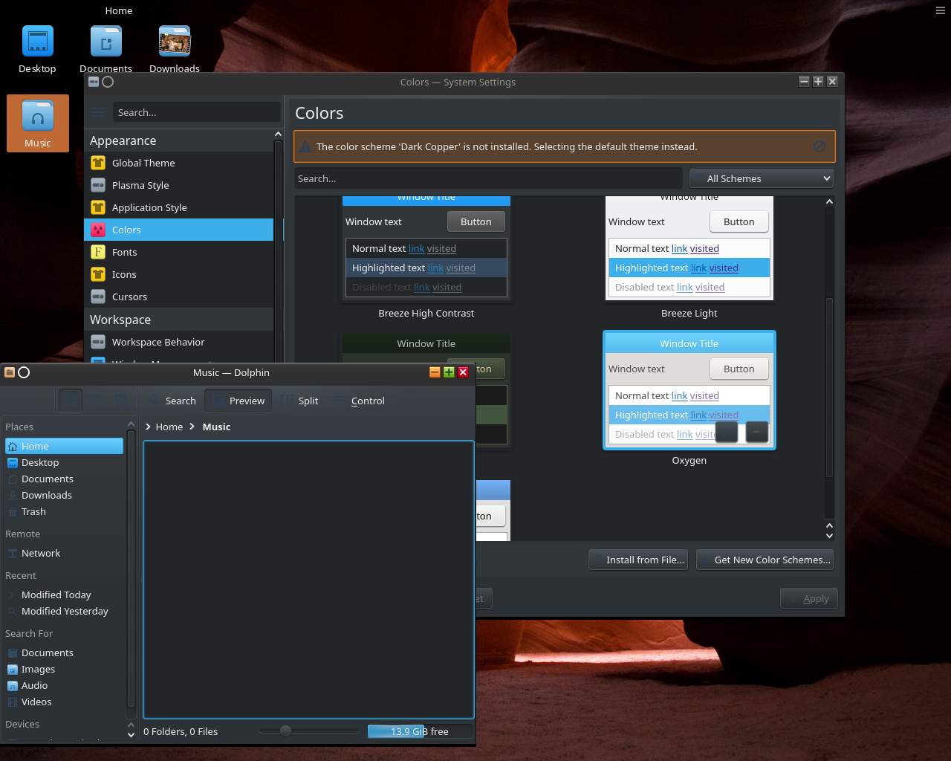951x761 pixels.
Task: Open Trash in the Places panel
Action: [x=64, y=511]
